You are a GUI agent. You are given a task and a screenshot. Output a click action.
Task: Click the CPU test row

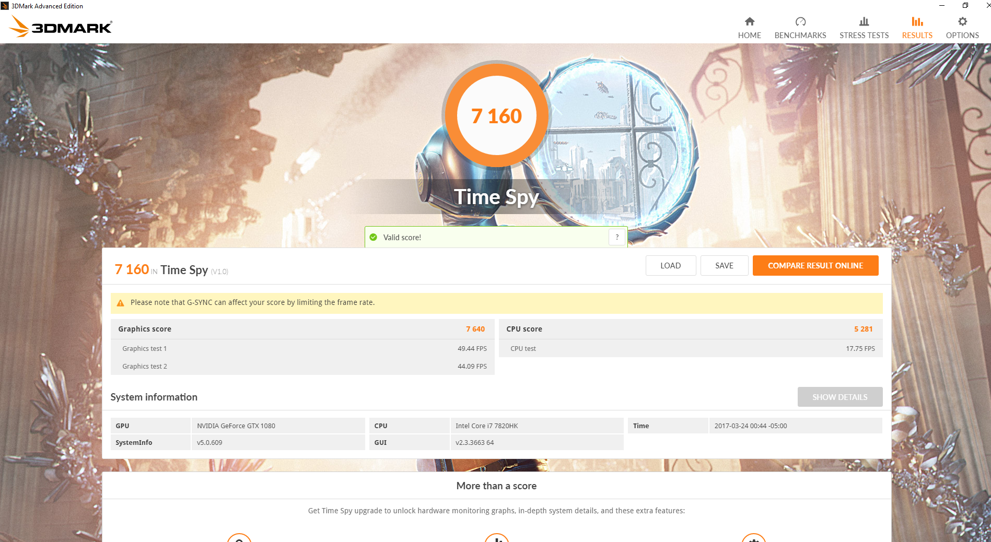691,348
